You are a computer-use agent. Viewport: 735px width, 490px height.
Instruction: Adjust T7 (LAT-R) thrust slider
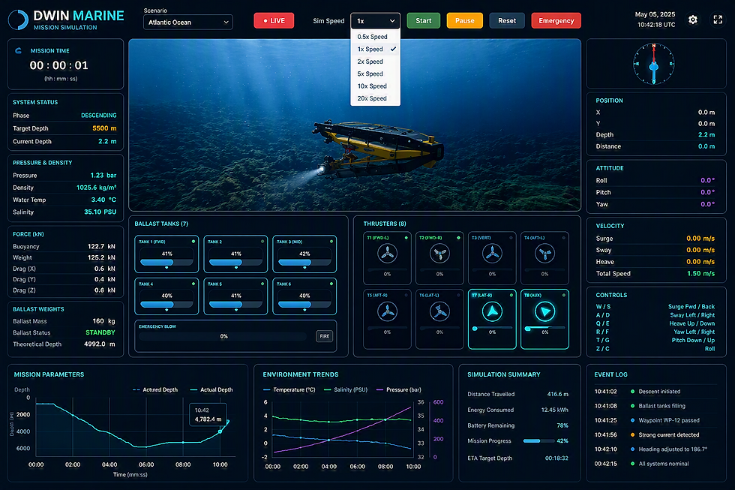click(x=492, y=328)
